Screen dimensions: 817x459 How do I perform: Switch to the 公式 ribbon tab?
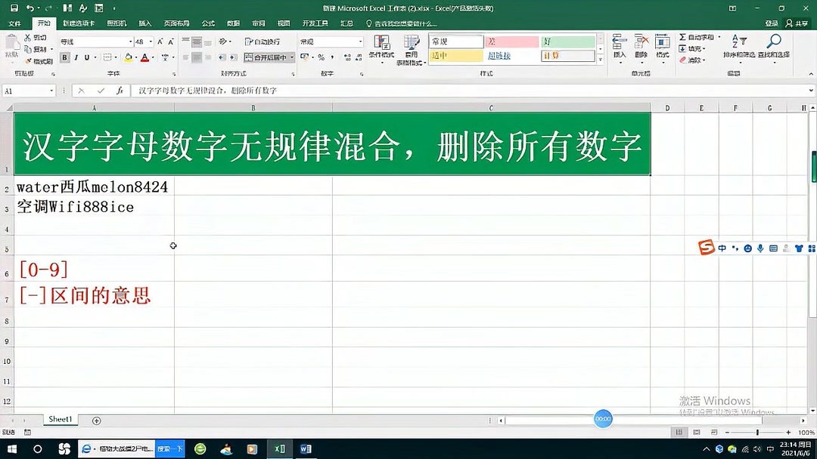tap(208, 23)
